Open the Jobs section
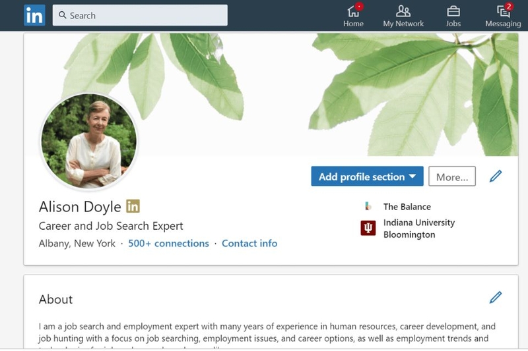 pyautogui.click(x=453, y=15)
